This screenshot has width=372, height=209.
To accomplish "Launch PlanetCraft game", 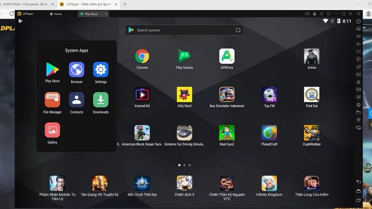I will (269, 133).
